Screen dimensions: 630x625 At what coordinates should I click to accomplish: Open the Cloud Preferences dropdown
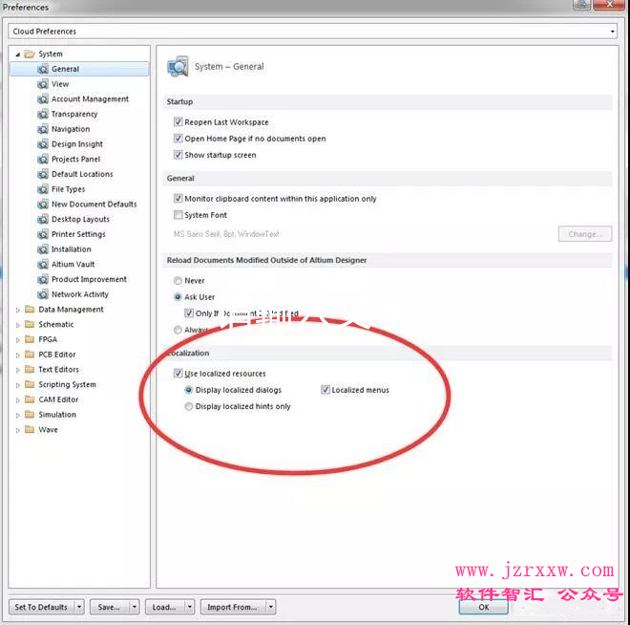click(x=612, y=32)
